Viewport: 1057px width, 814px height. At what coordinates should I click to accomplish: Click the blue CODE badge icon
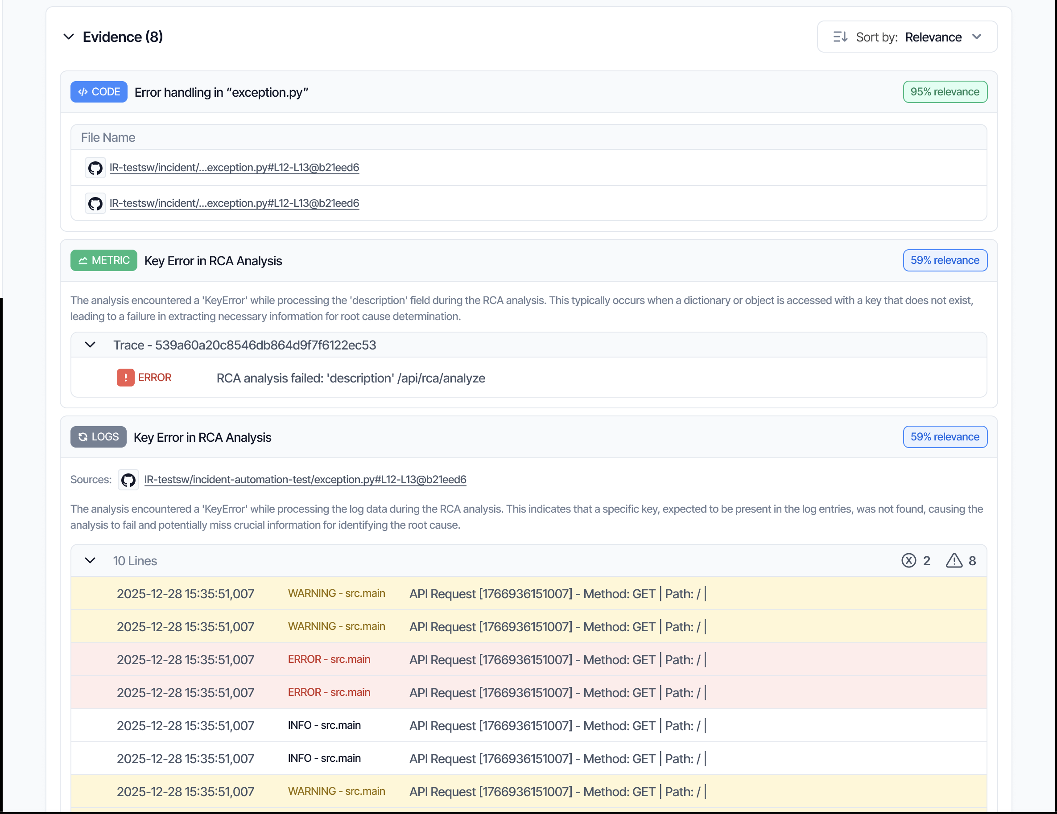tap(83, 92)
